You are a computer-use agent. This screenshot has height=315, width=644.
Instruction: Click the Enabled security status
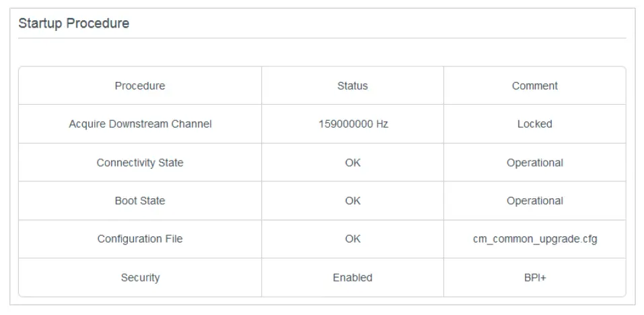point(353,277)
